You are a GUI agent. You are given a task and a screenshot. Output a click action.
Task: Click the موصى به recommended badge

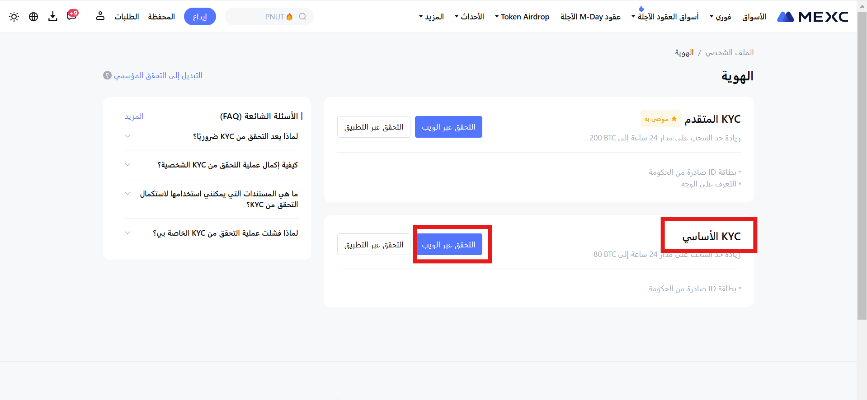(x=660, y=119)
